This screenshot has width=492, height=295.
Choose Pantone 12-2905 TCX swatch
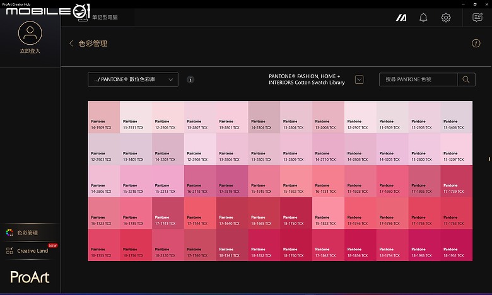[425, 117]
